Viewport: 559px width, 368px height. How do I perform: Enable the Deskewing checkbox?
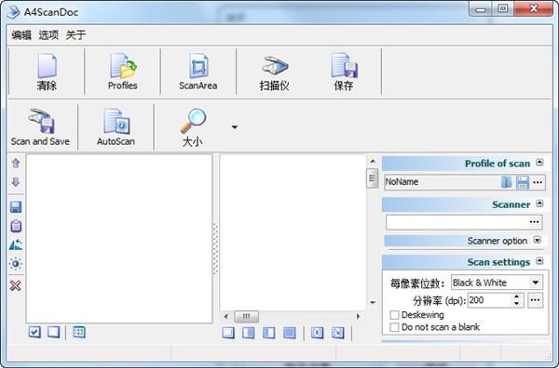click(x=394, y=315)
